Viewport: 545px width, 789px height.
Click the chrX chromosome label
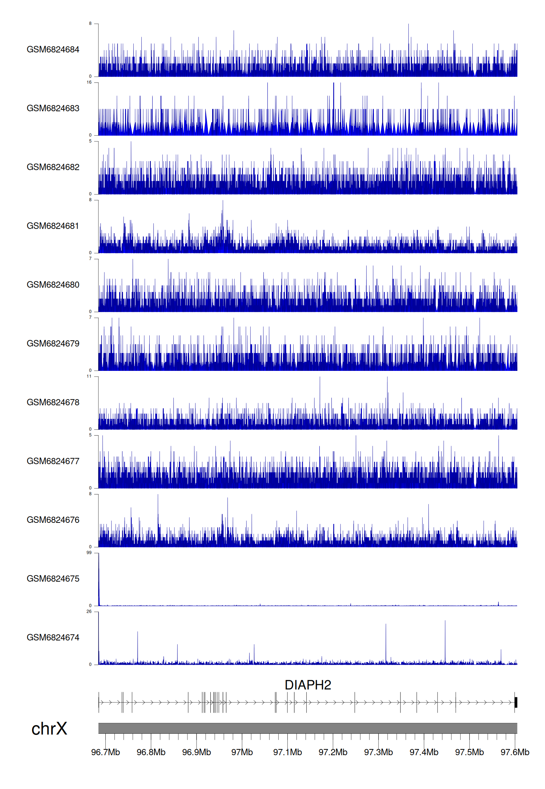point(49,729)
